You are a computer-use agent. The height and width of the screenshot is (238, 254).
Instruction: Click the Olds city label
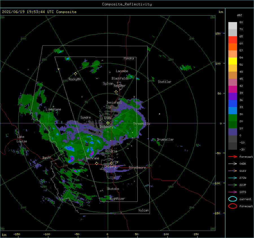[108, 118]
